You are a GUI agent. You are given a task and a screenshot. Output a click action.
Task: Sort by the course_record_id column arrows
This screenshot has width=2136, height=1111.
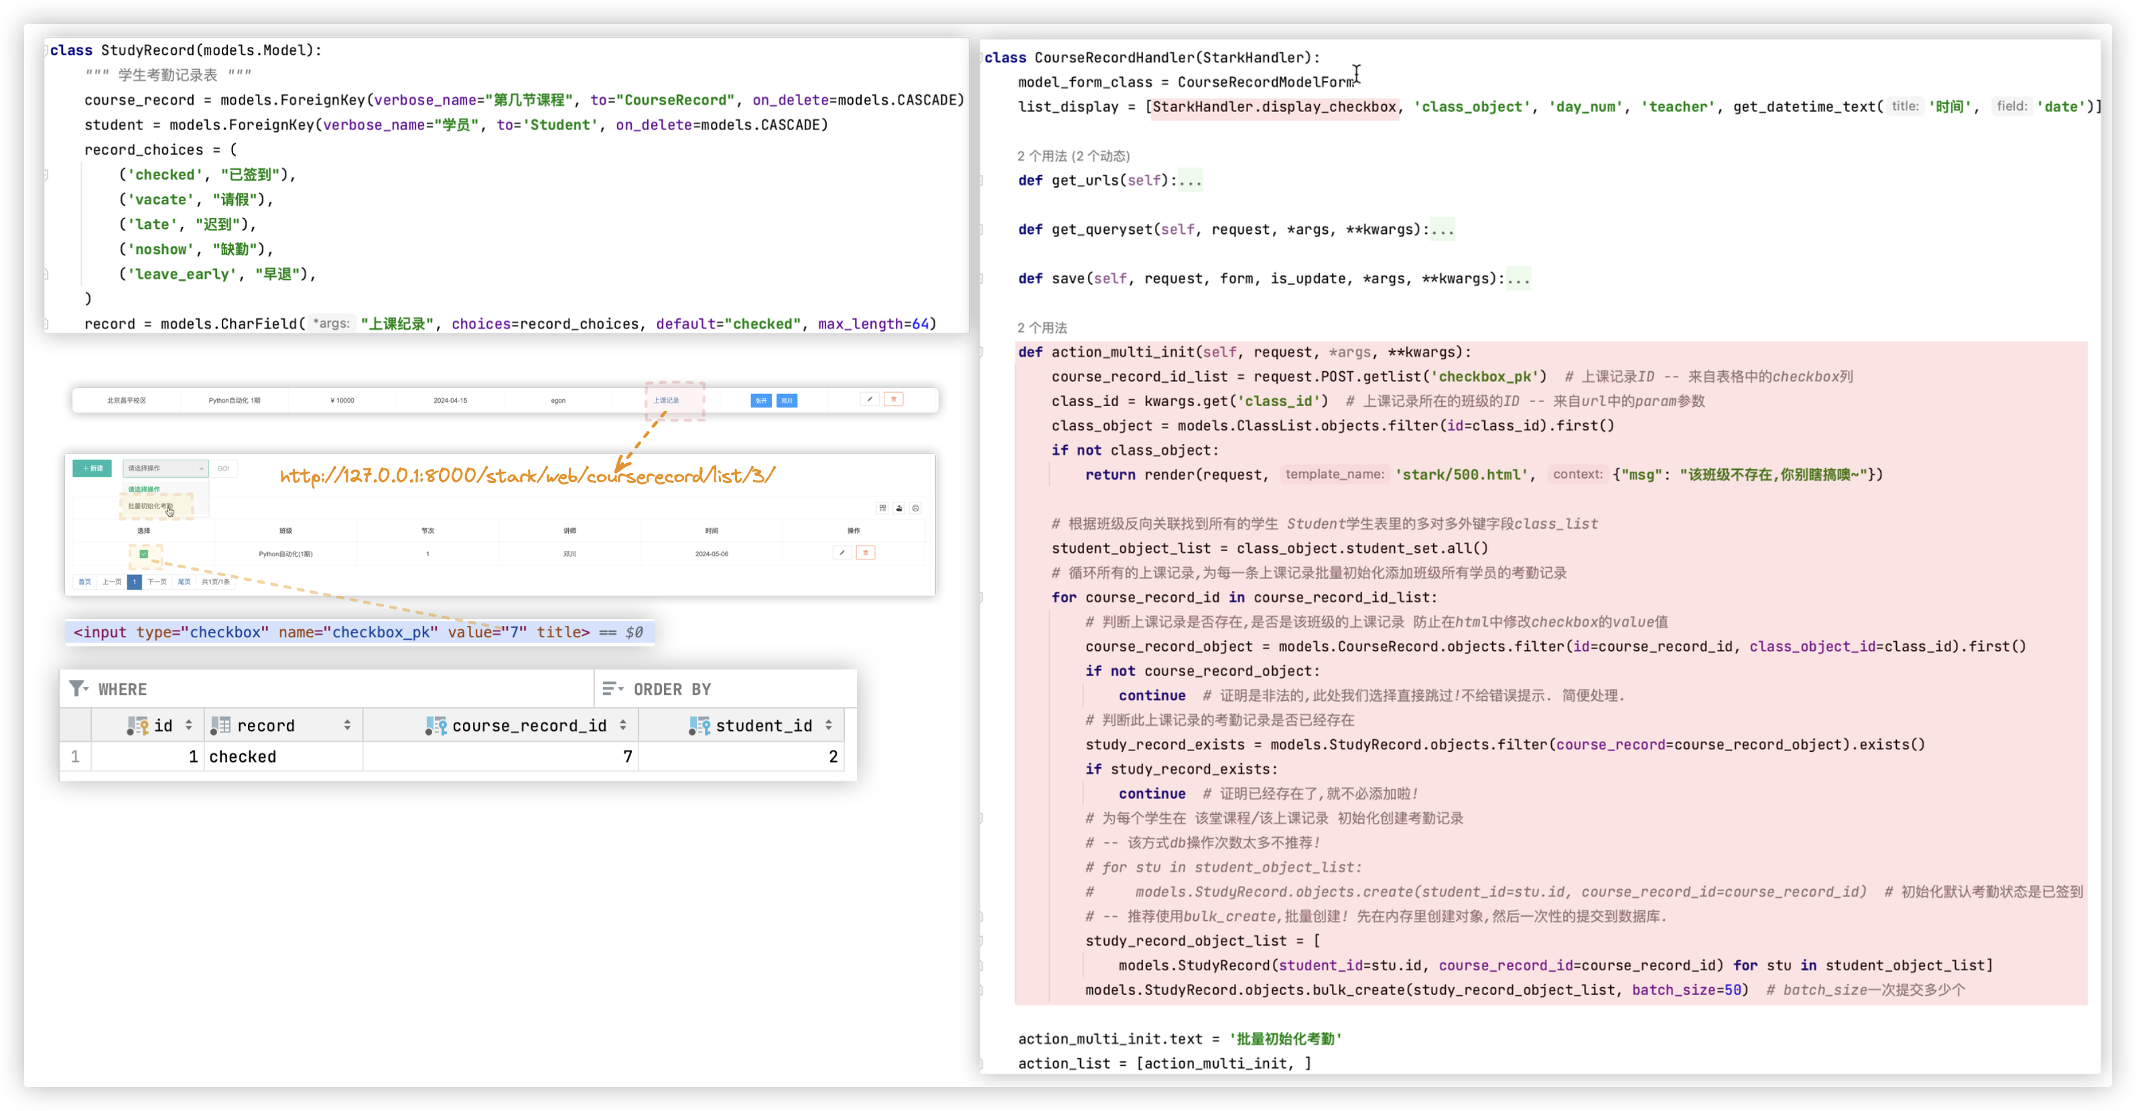[x=622, y=726]
